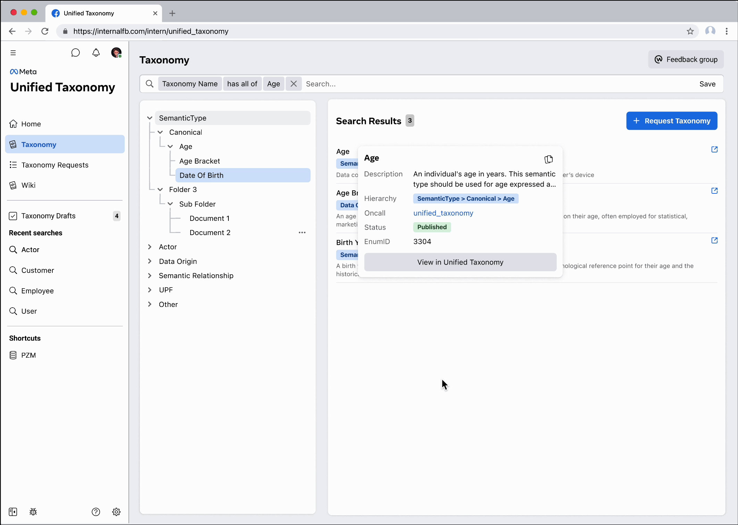This screenshot has height=525, width=738.
Task: Click the search magnifier icon
Action: [x=150, y=84]
